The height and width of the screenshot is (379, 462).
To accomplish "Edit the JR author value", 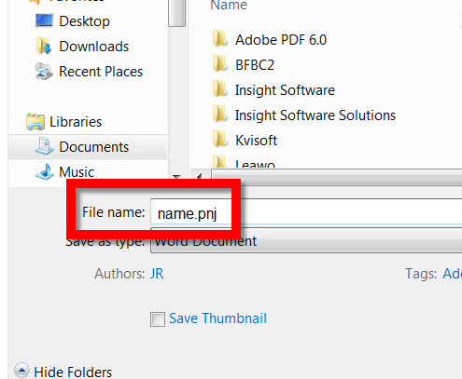I will 157,274.
